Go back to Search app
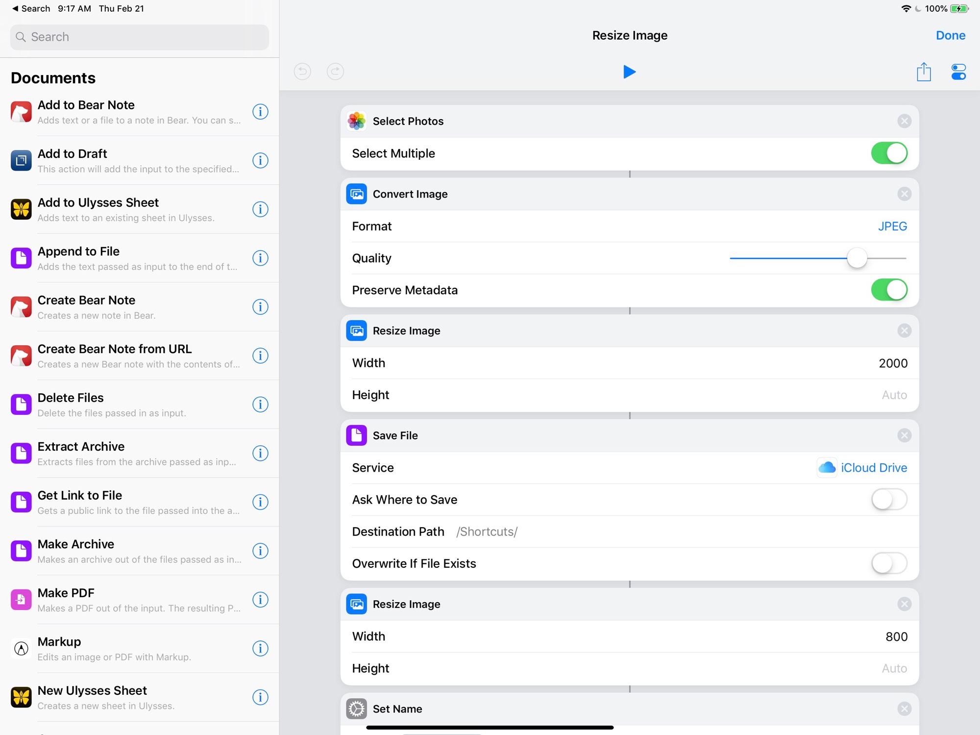The image size is (980, 735). pyautogui.click(x=30, y=8)
